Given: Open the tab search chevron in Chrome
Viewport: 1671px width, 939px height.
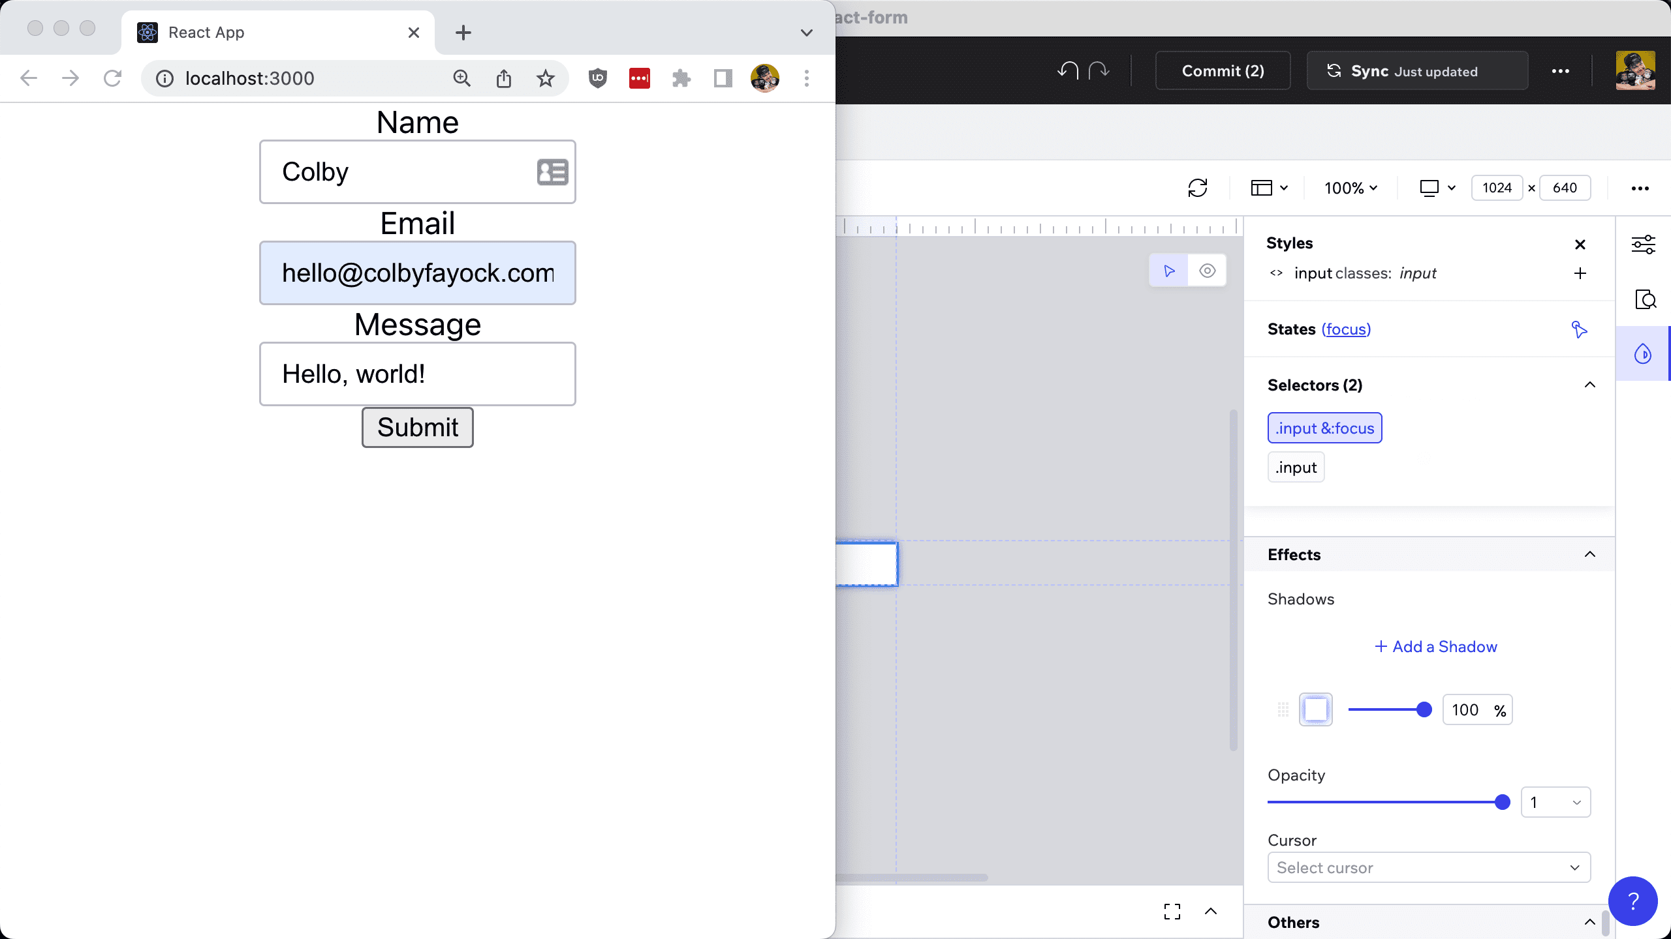Looking at the screenshot, I should [x=807, y=33].
